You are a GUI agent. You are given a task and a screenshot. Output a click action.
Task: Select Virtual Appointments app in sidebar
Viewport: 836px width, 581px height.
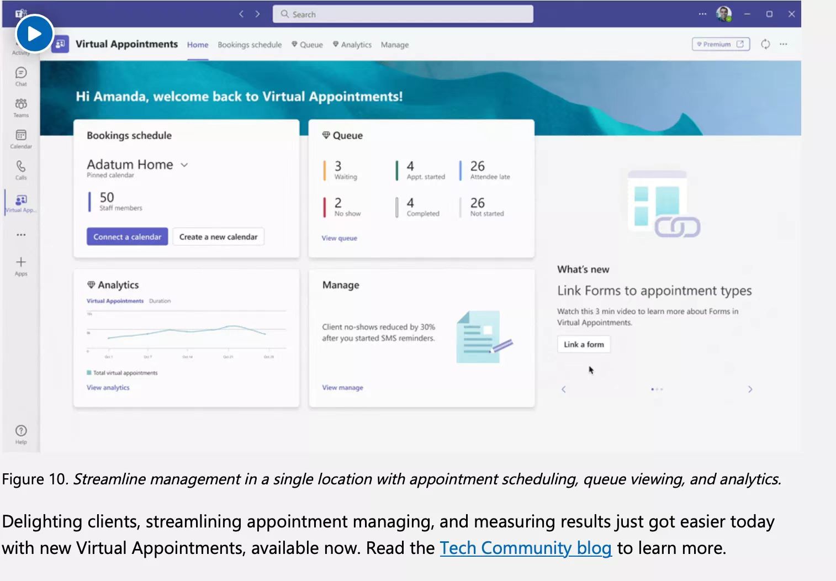coord(21,203)
